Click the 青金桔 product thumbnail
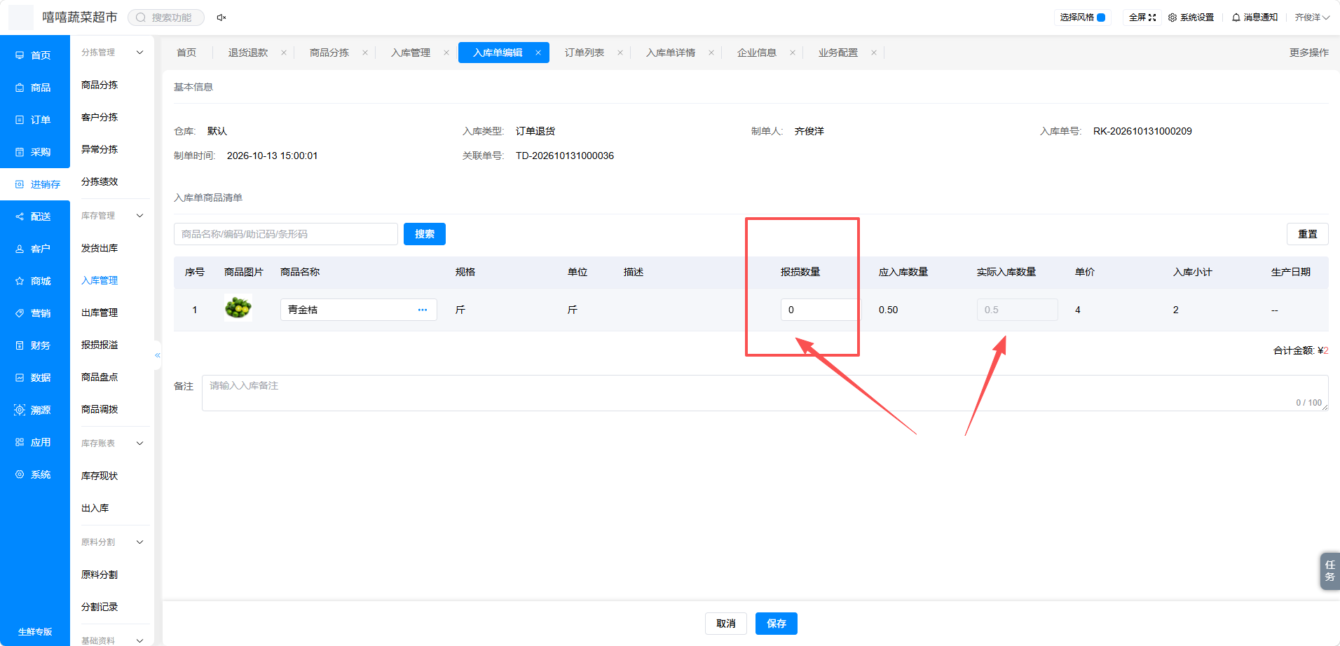This screenshot has width=1340, height=646. tap(238, 308)
